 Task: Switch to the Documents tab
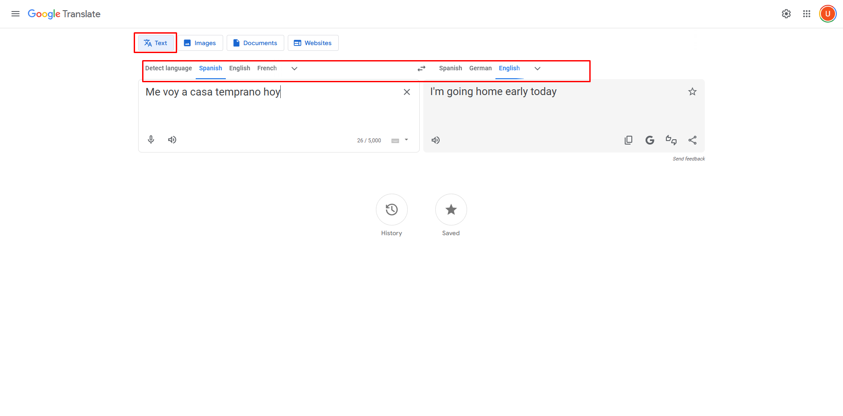255,43
